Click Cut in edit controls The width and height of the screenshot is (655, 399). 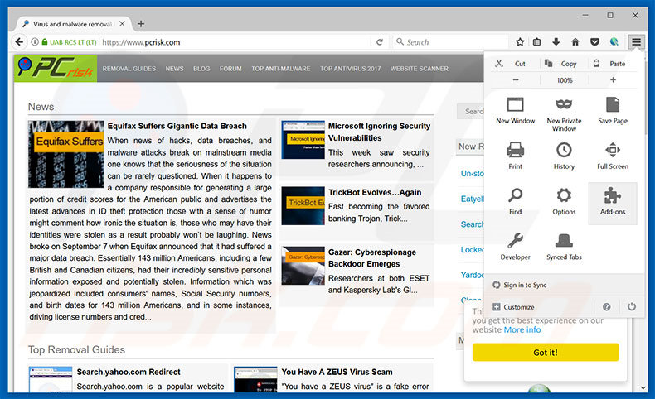(x=514, y=64)
